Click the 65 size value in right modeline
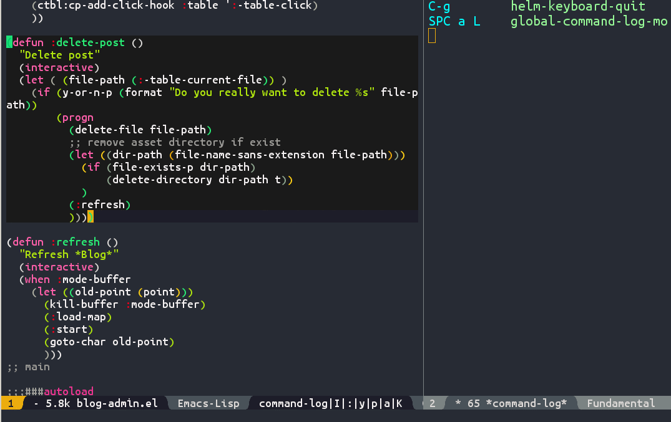Viewport: 671px width, 422px height. tap(474, 403)
